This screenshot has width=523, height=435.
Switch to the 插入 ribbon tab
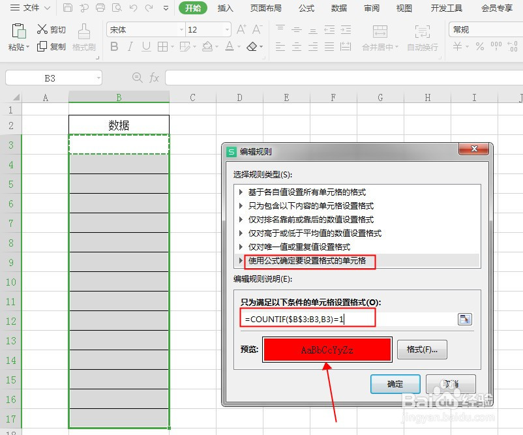[224, 8]
